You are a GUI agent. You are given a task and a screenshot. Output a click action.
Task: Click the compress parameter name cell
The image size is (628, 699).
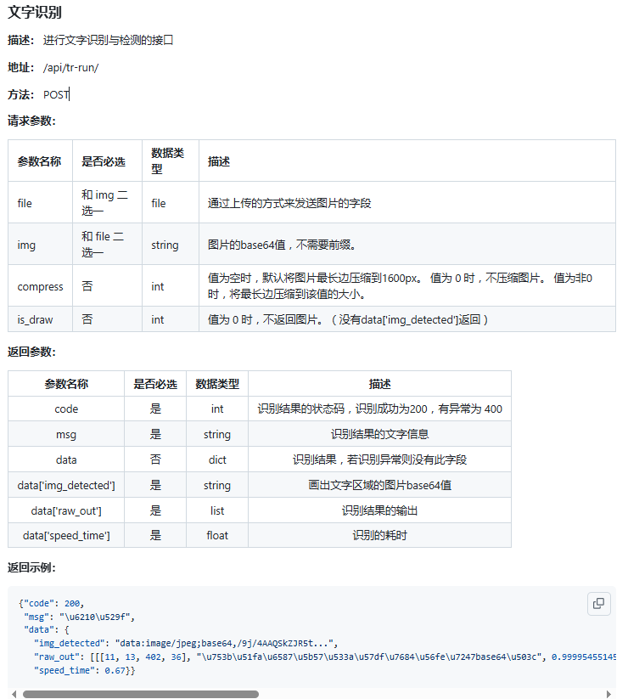point(40,285)
